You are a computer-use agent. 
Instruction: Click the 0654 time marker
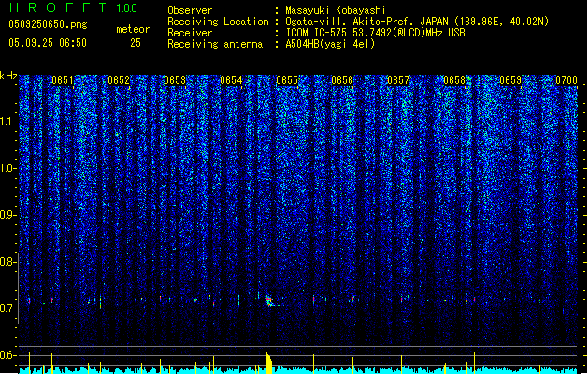click(x=231, y=80)
